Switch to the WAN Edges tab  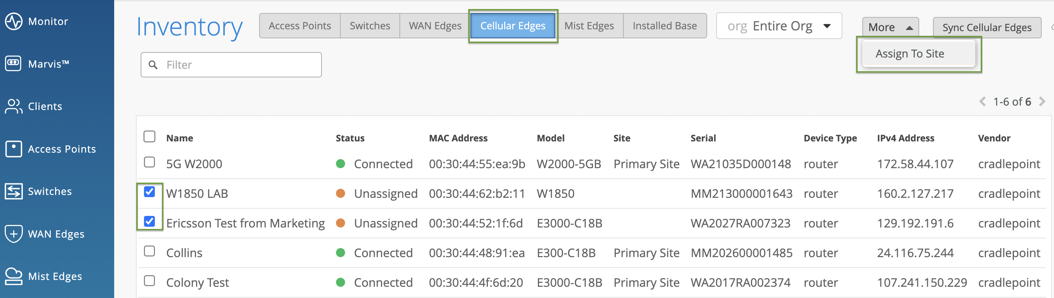pyautogui.click(x=435, y=26)
